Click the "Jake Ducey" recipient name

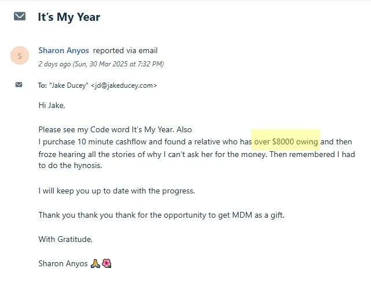[69, 85]
